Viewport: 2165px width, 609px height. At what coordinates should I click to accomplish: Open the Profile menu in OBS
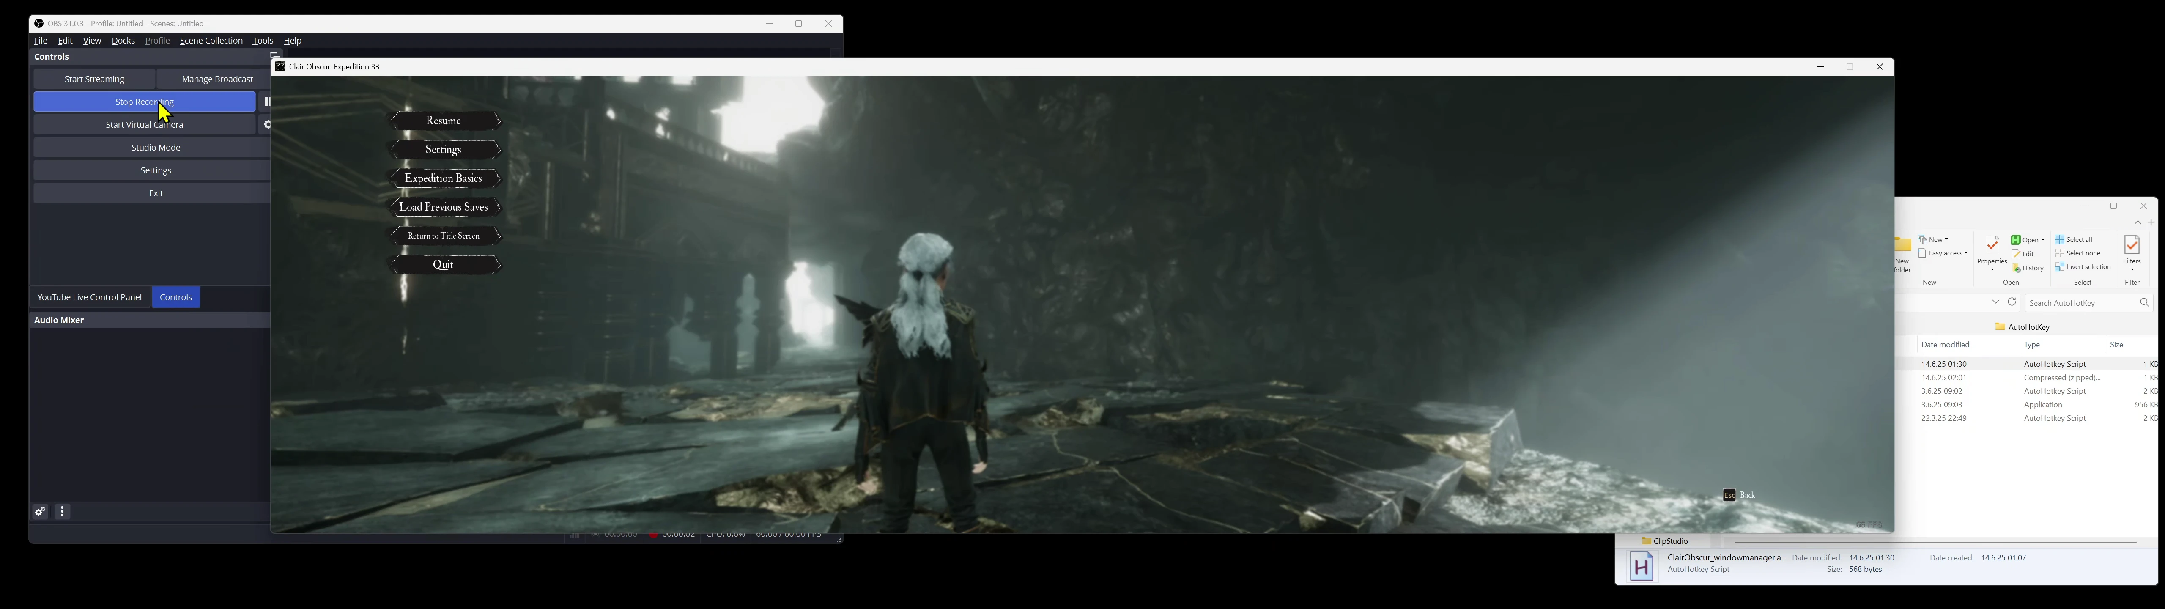click(x=157, y=40)
